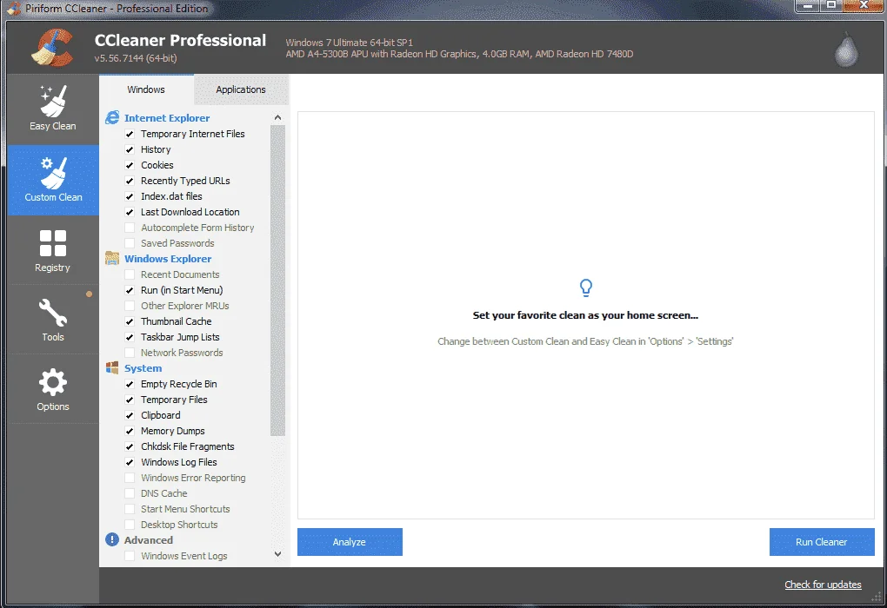Enable DNS Cache cleaning
Screen dimensions: 887x608
click(x=130, y=493)
